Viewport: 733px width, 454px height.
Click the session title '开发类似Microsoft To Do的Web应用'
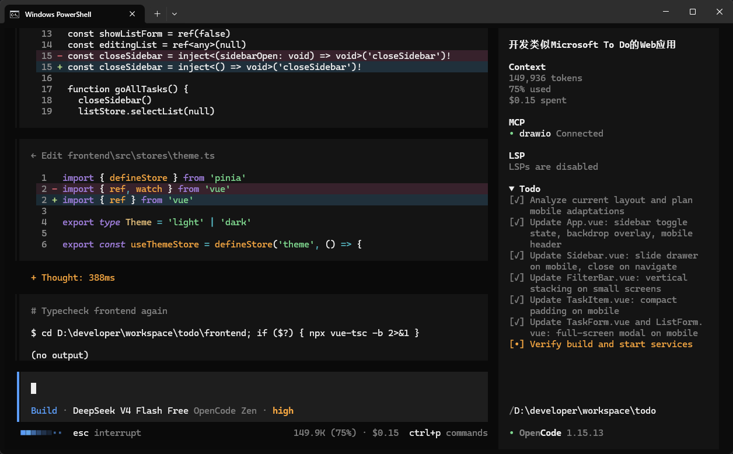pyautogui.click(x=592, y=45)
